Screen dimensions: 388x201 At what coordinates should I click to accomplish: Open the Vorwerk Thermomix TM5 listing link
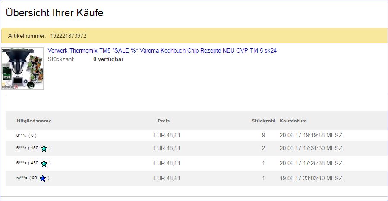tap(162, 50)
